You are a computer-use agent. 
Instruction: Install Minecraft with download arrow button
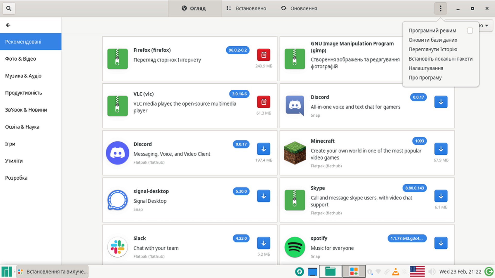click(x=441, y=149)
